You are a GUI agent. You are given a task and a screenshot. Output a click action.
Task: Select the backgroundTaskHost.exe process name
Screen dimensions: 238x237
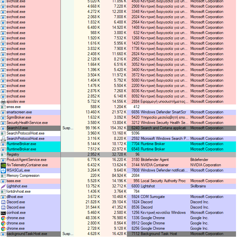[27, 234]
